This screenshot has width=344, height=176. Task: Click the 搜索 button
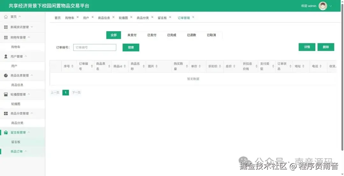[131, 48]
